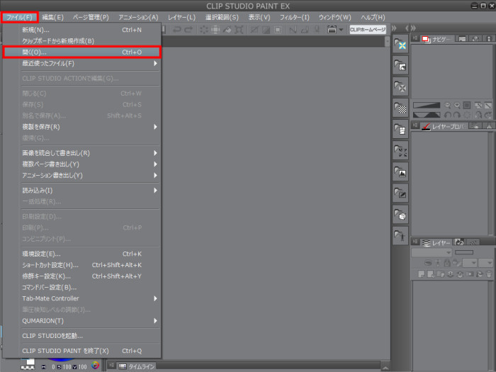
Task: Open the Navigator palette menu icon
Action: pyautogui.click(x=415, y=38)
